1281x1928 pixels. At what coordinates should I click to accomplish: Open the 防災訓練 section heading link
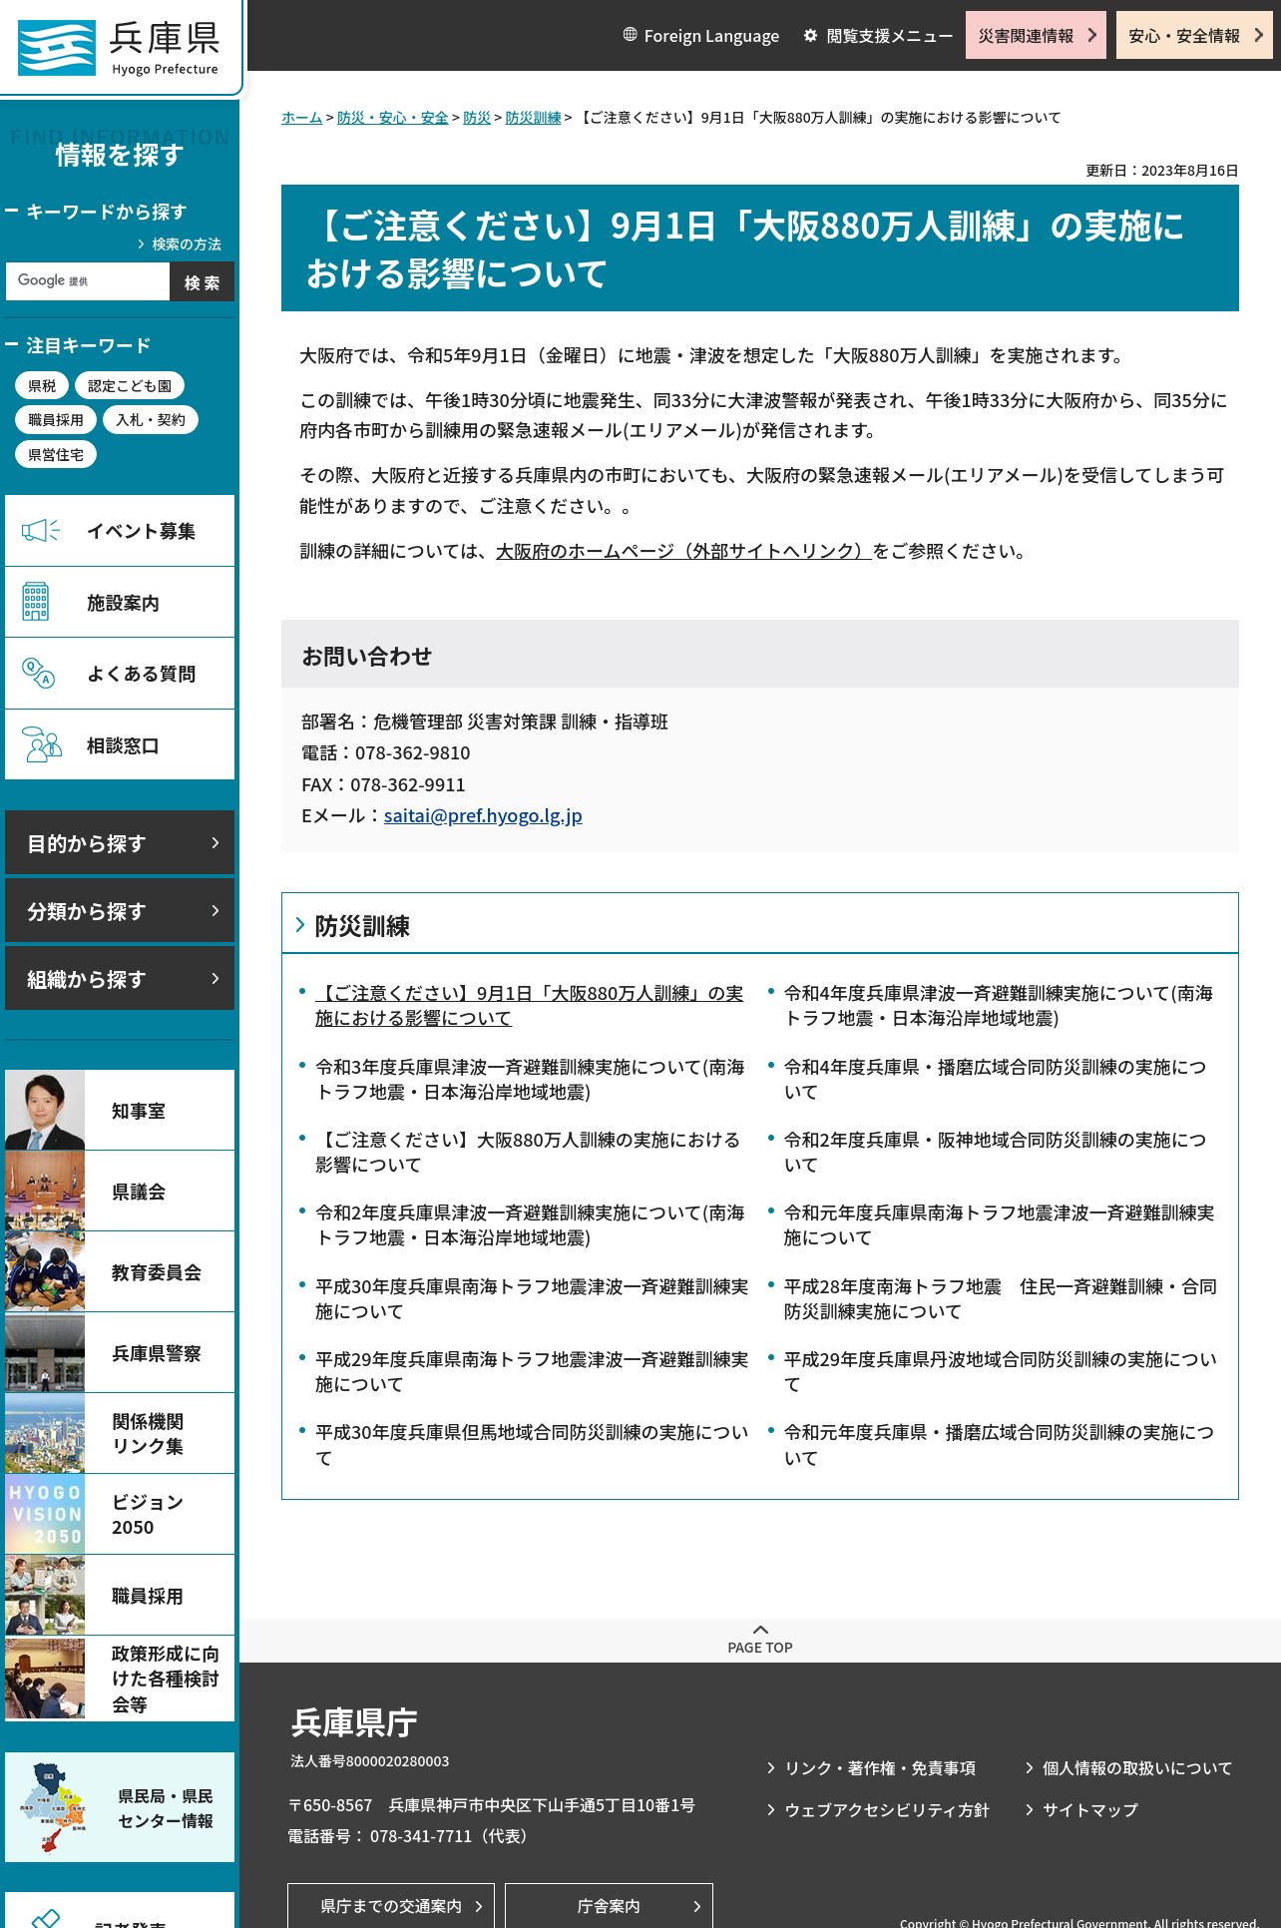[x=362, y=926]
